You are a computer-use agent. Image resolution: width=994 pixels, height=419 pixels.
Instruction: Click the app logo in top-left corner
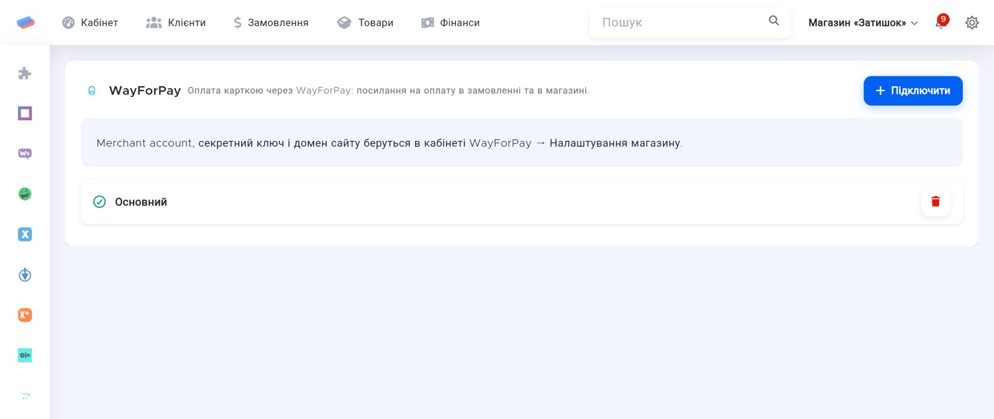pyautogui.click(x=25, y=22)
